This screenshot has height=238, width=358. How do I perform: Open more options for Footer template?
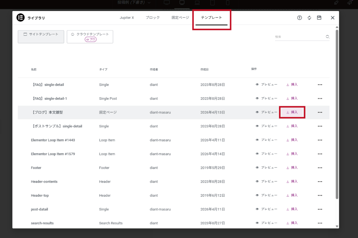pos(320,168)
